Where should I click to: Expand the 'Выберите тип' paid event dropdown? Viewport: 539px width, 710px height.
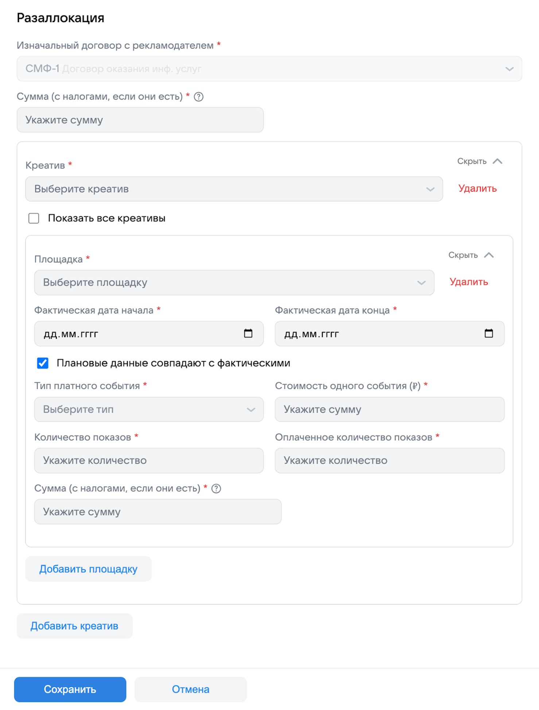click(x=149, y=410)
